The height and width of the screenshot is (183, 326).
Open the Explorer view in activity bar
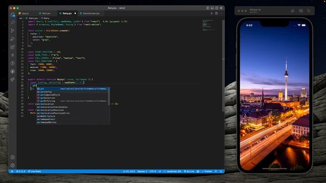(x=13, y=15)
